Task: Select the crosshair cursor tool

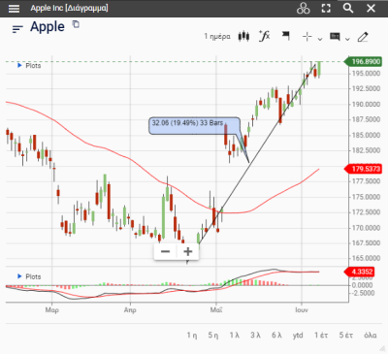Action: click(307, 37)
